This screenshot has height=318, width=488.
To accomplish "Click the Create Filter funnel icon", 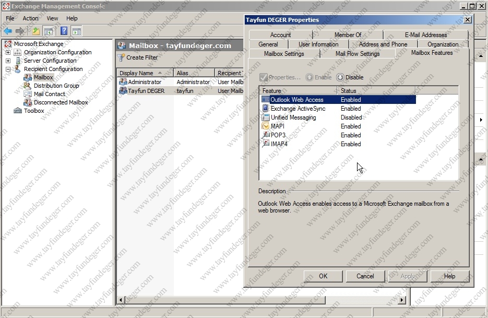I will point(121,57).
